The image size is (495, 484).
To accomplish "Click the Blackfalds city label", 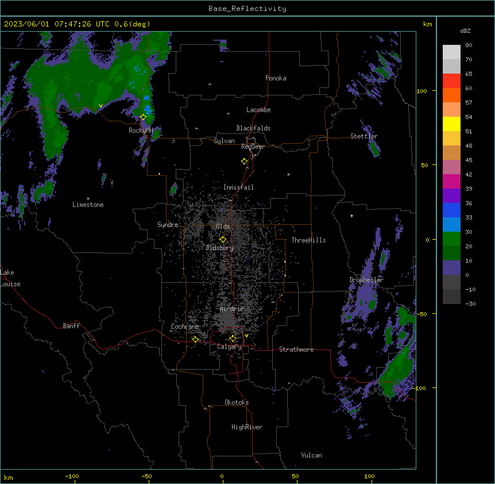I will coord(253,128).
